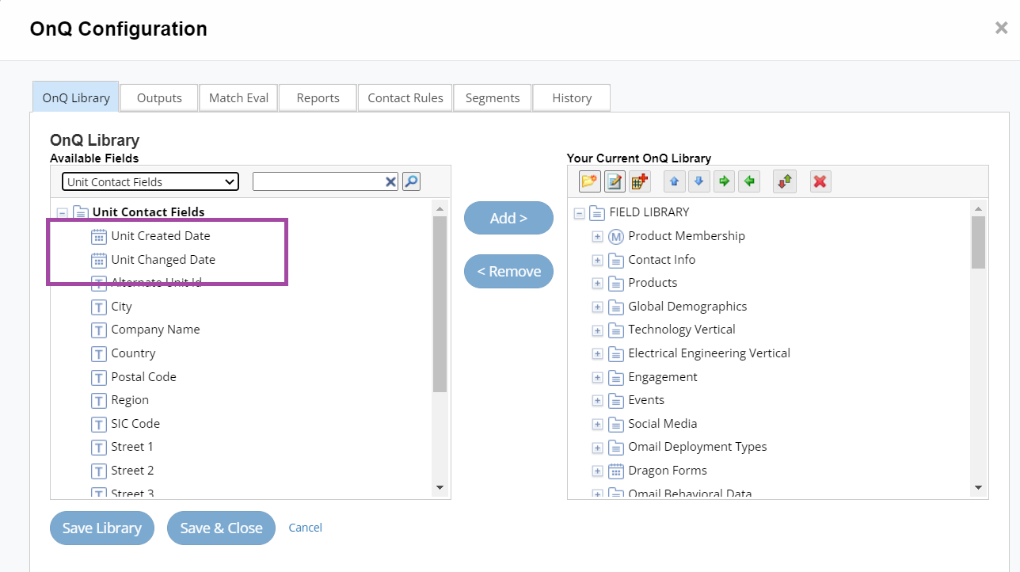The width and height of the screenshot is (1020, 572).
Task: Select Unit Created Date field
Action: point(160,236)
